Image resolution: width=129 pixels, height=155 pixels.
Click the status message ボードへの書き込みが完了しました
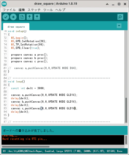(29, 131)
